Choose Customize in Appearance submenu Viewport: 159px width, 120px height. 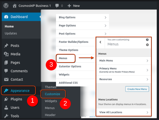[52, 94]
